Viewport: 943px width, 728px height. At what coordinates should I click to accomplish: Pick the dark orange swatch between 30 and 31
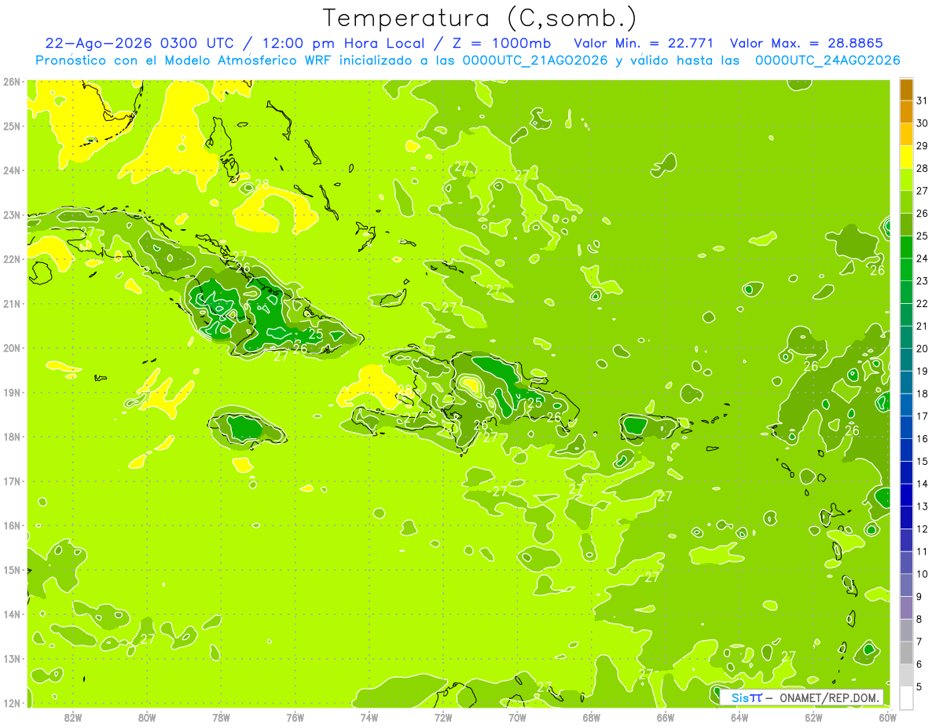(x=906, y=112)
